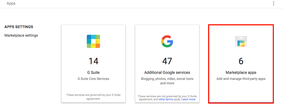Image resolution: width=283 pixels, height=108 pixels.
Task: Click the other terms link
Action: tap(166, 99)
